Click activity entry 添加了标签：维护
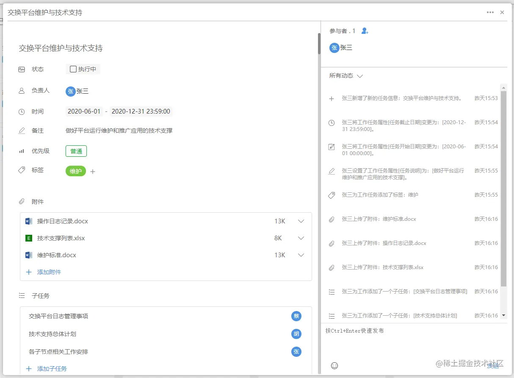The width and height of the screenshot is (514, 378). pos(380,195)
